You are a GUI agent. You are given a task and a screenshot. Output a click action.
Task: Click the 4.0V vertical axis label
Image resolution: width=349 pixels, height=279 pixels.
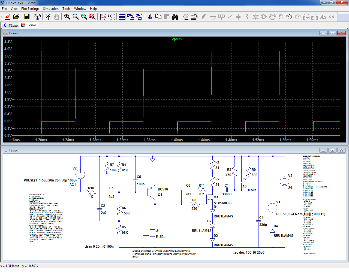click(x=8, y=49)
